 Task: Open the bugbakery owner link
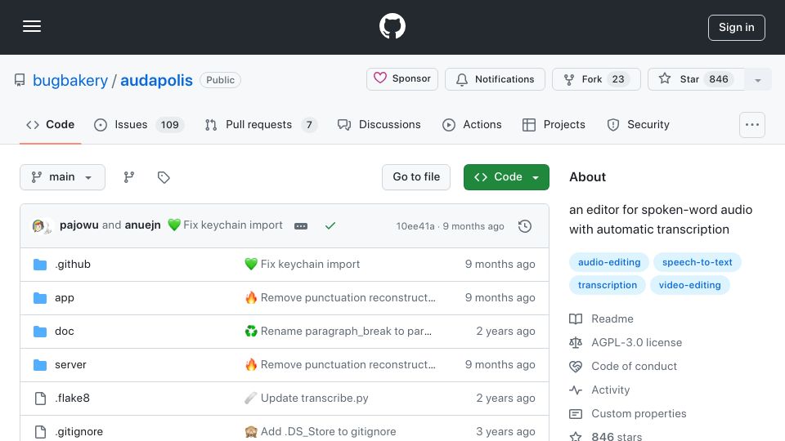tap(70, 80)
